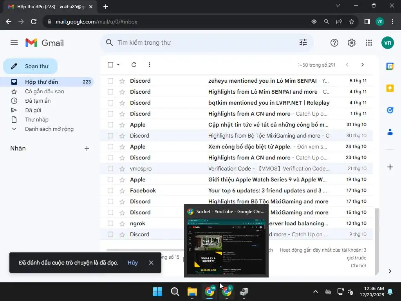Tick checkbox for bqtkim mentioned you email
This screenshot has height=301, width=401.
pyautogui.click(x=110, y=103)
